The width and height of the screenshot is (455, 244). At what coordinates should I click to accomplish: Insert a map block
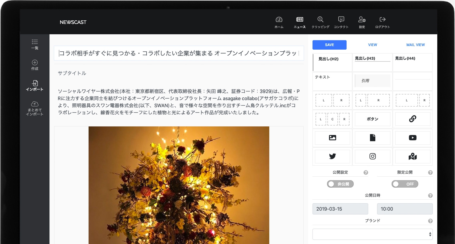point(413,156)
